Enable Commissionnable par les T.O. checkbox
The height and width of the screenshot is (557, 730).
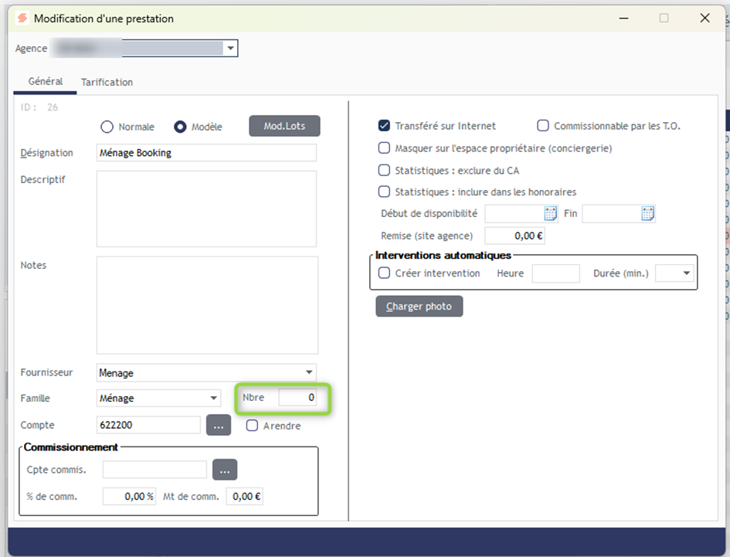543,125
